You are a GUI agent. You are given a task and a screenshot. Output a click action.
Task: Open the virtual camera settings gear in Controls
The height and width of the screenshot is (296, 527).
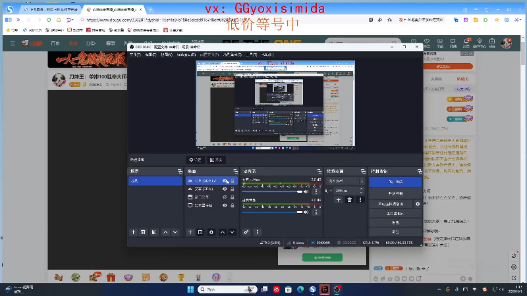[x=418, y=204]
